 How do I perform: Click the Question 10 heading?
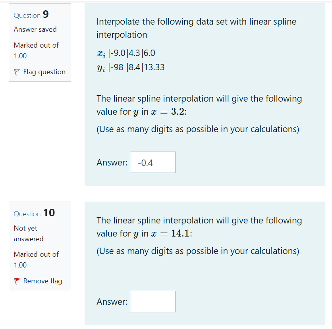33,213
